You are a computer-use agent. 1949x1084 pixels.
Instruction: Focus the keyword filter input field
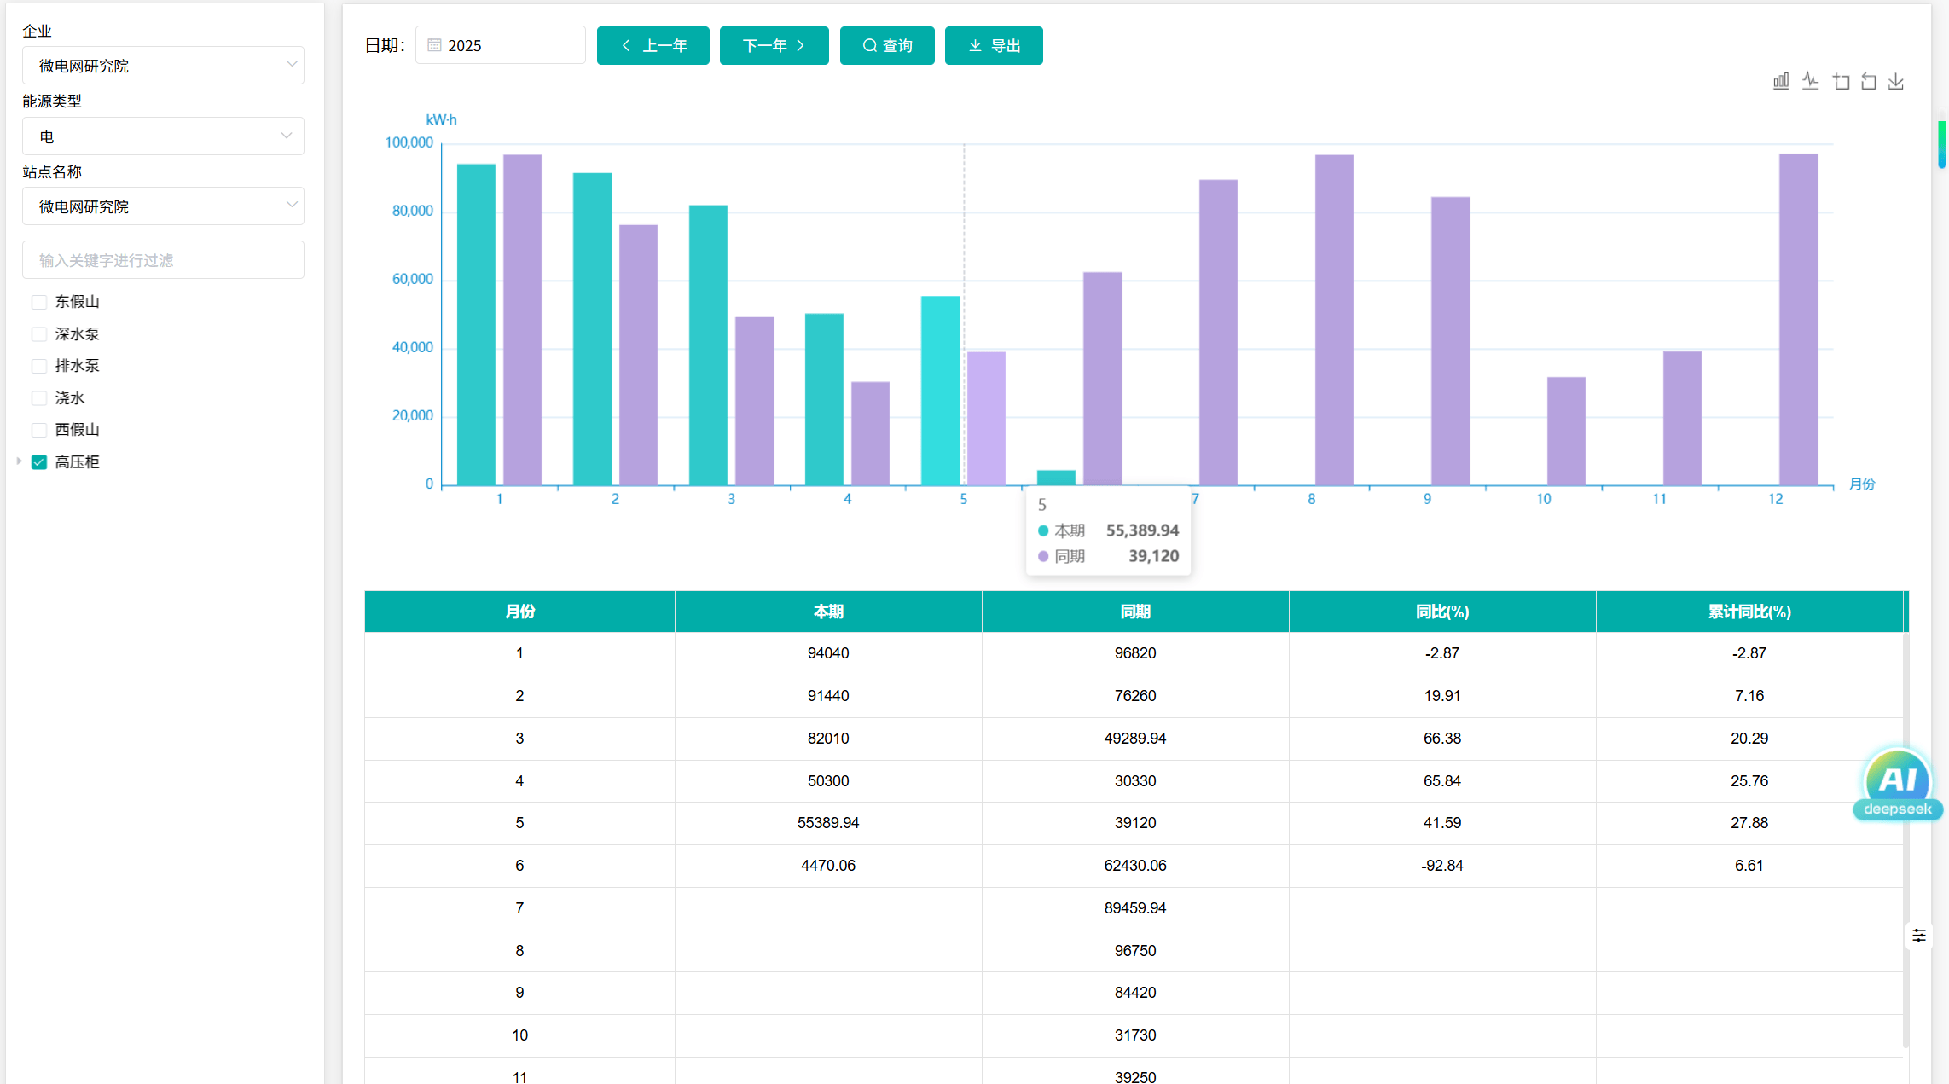pyautogui.click(x=163, y=260)
